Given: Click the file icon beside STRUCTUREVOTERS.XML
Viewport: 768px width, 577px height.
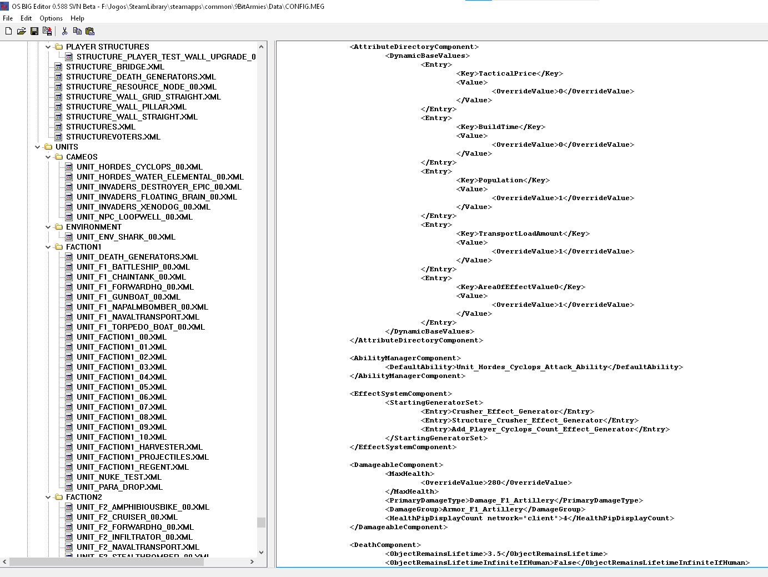Looking at the screenshot, I should [58, 137].
